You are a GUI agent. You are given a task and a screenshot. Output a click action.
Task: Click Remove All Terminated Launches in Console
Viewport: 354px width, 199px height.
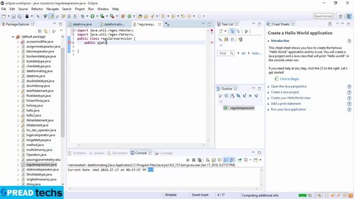pyautogui.click(x=200, y=160)
